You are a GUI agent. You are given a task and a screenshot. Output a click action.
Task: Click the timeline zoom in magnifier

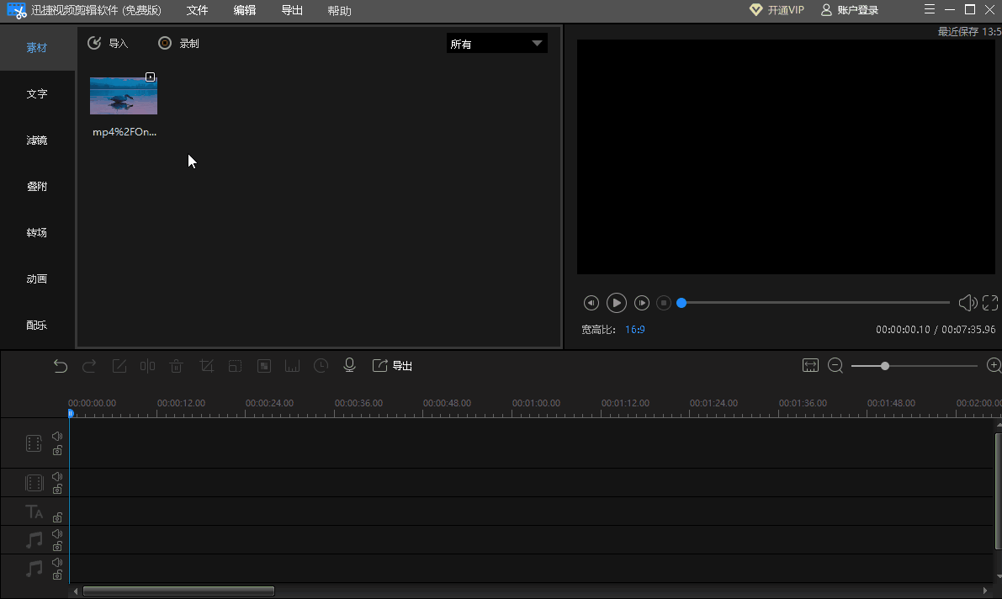click(x=994, y=366)
